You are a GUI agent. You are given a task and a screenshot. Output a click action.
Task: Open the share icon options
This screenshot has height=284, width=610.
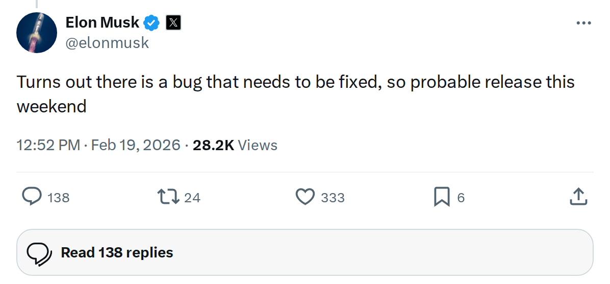tap(578, 197)
